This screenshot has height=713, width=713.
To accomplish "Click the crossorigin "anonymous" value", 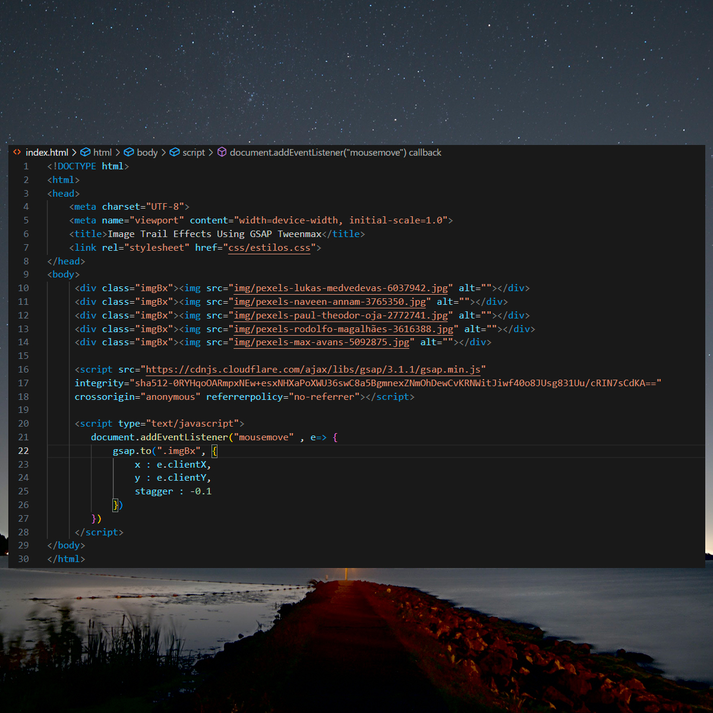I will click(x=171, y=397).
